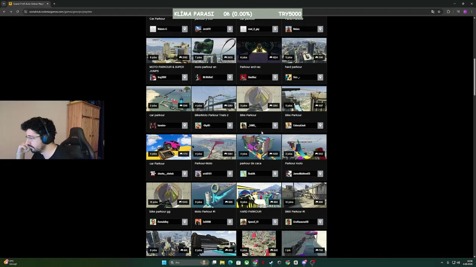This screenshot has width=476, height=267.
Task: Select the Grand Theft Auto Online Playlists tab
Action: click(29, 4)
